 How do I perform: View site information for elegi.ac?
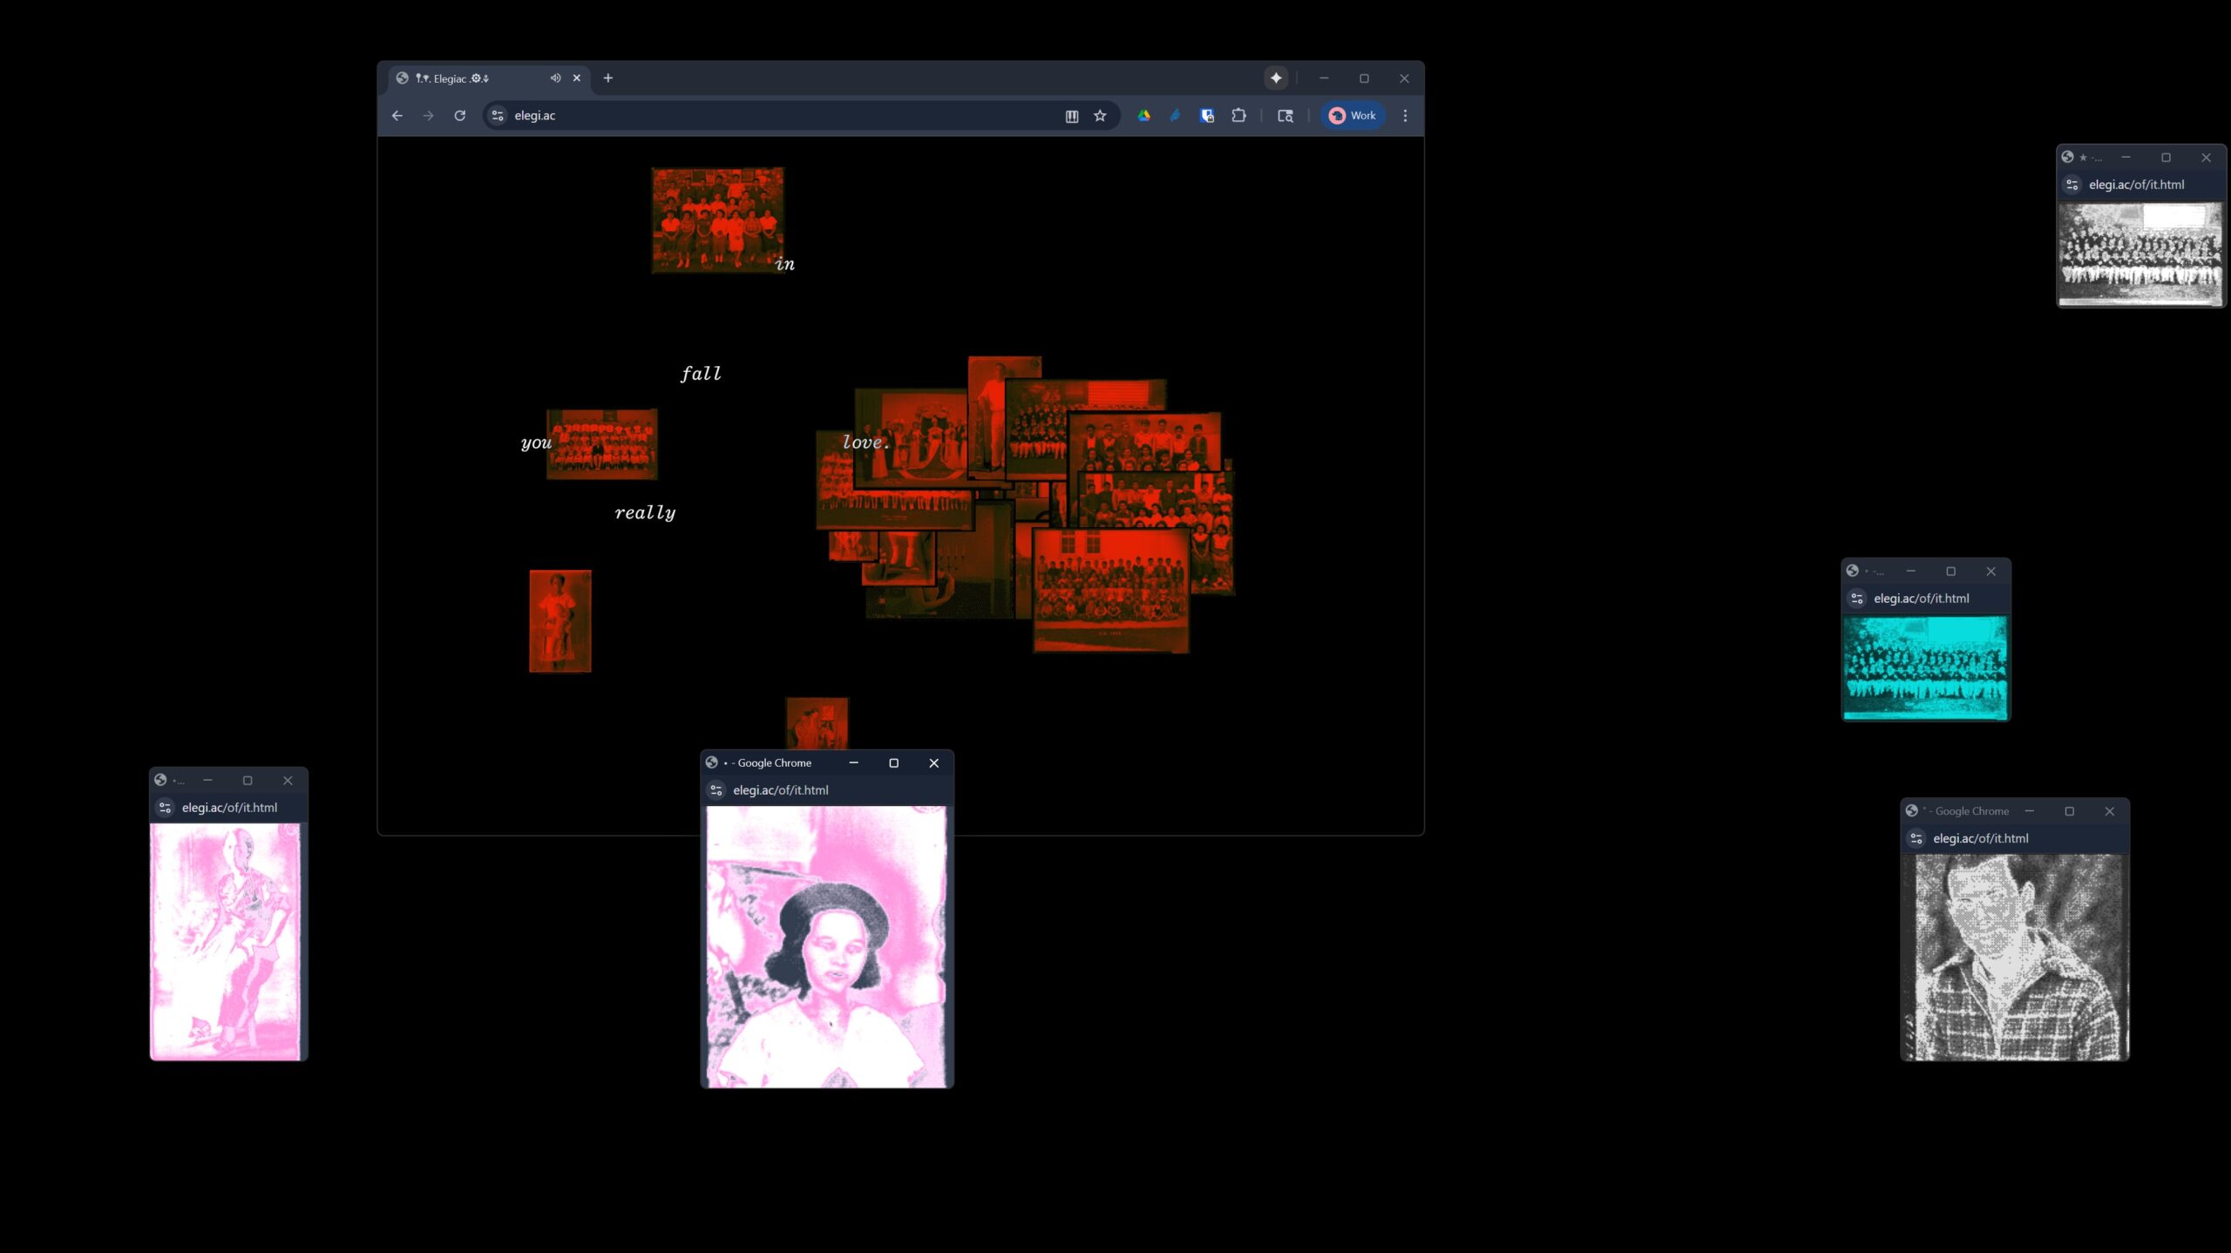coord(498,115)
